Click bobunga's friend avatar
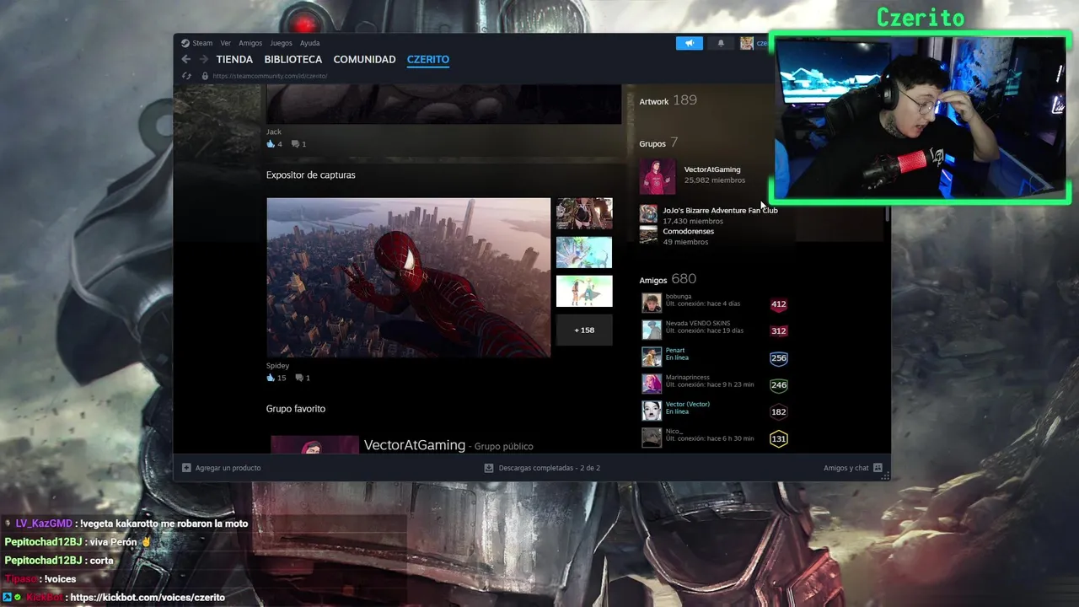This screenshot has height=607, width=1079. (x=652, y=303)
